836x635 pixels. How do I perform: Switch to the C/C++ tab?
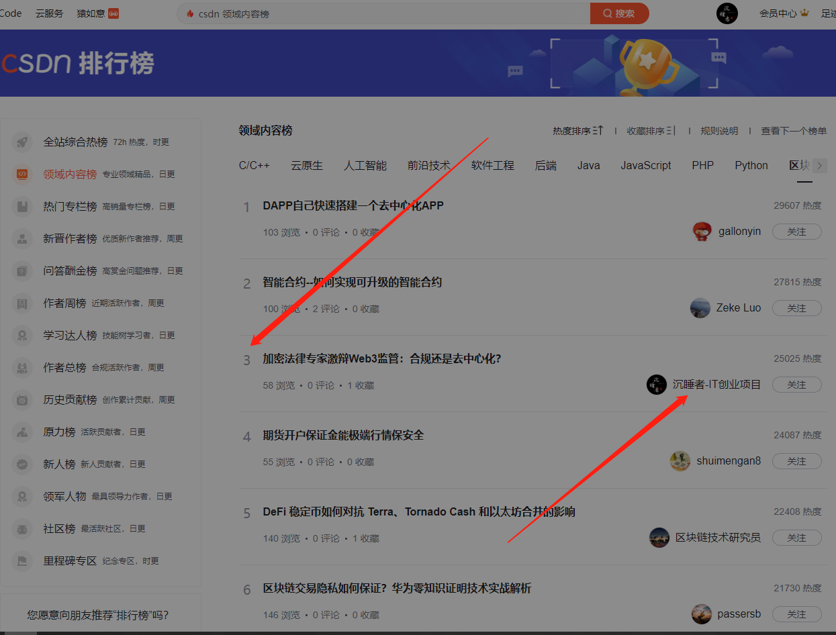(254, 166)
